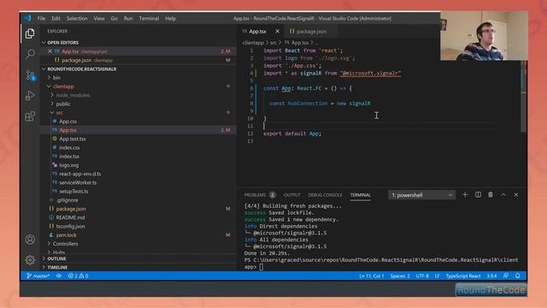
Task: Click the LF end-of-line entry
Action: coord(437,275)
